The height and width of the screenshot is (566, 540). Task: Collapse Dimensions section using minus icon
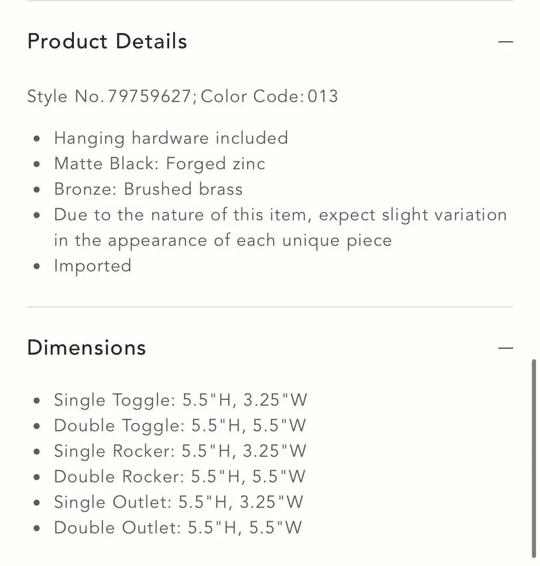505,348
